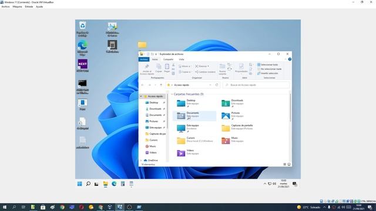The image size is (376, 211).
Task: Select the Videos folder tile
Action: click(x=194, y=153)
